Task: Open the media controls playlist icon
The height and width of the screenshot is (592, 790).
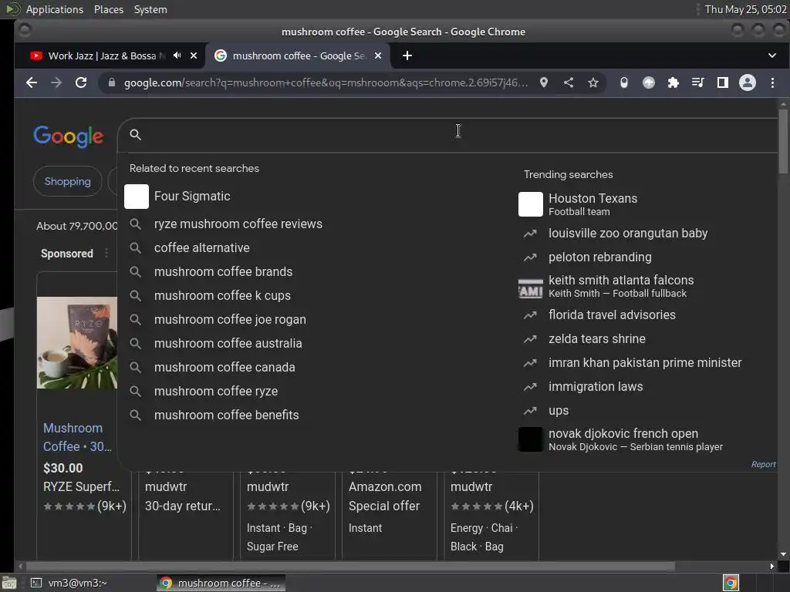Action: [697, 82]
